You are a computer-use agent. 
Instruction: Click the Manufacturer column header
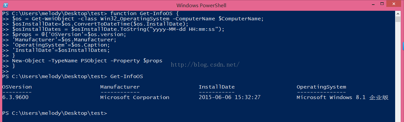pos(120,87)
